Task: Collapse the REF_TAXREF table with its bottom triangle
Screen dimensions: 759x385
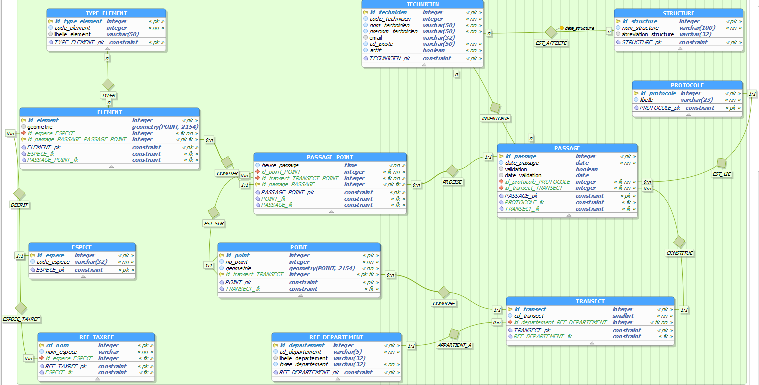Action: coord(97,379)
